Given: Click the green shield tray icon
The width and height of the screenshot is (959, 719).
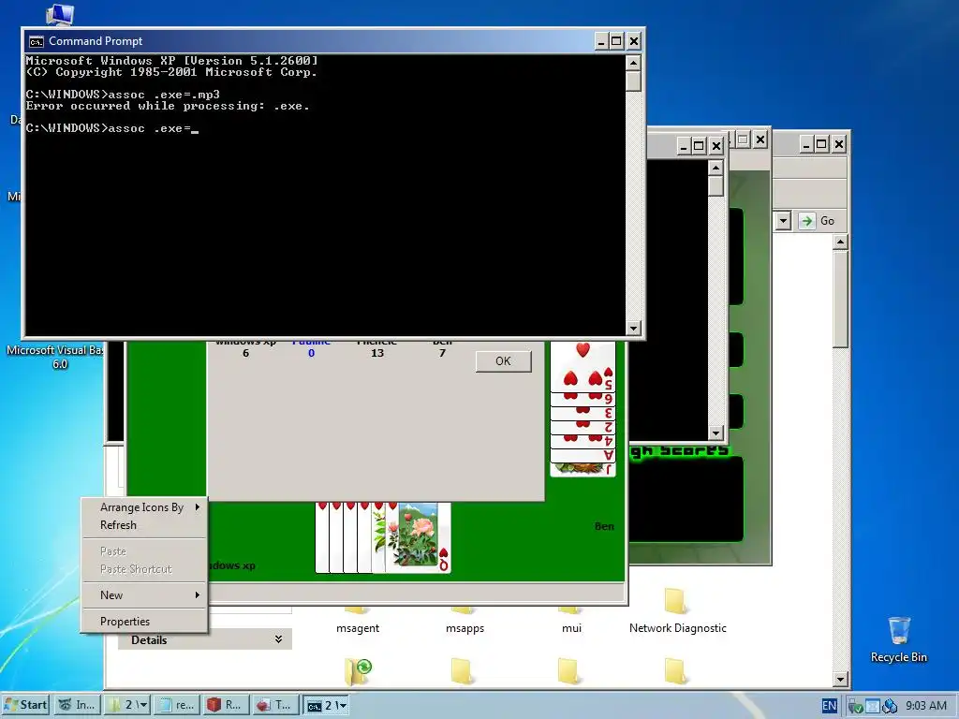Looking at the screenshot, I should pos(855,706).
